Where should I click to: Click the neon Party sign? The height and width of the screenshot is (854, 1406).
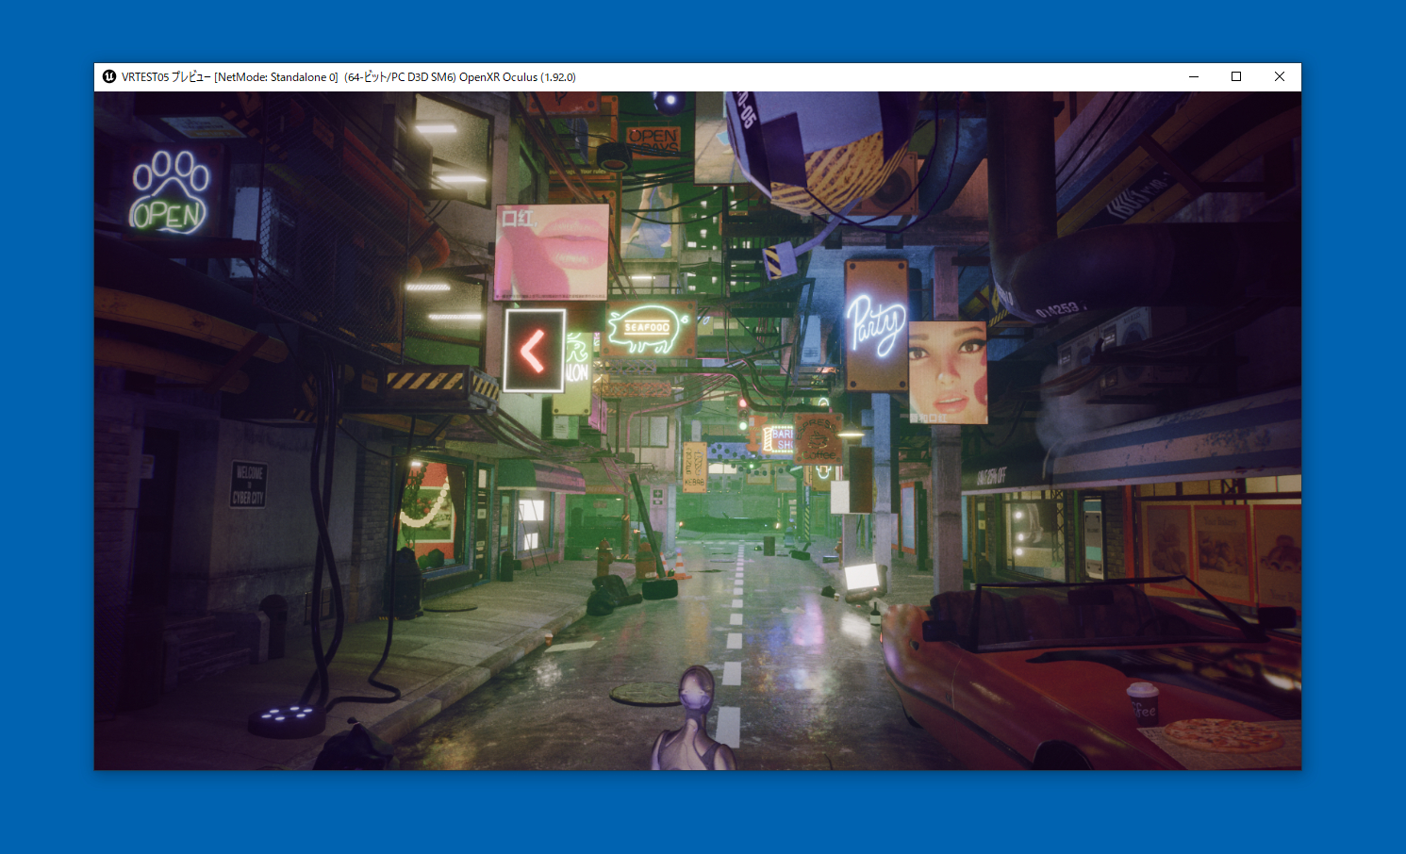pos(876,325)
